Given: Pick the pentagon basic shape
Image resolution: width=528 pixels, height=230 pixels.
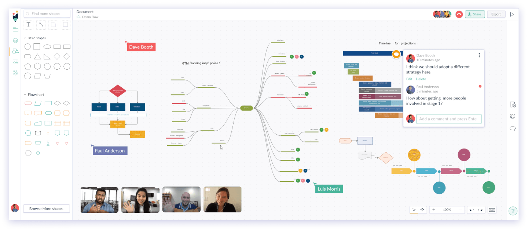Looking at the screenshot, I should (27, 66).
